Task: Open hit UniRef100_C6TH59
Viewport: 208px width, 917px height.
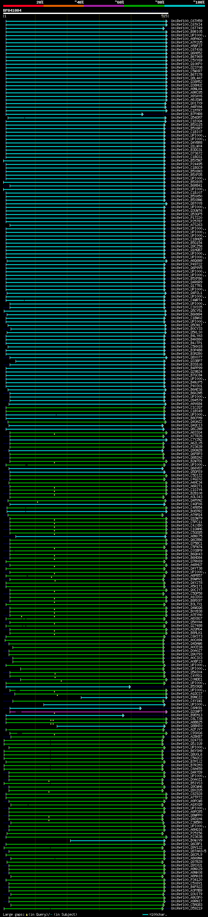Action: pos(187,21)
